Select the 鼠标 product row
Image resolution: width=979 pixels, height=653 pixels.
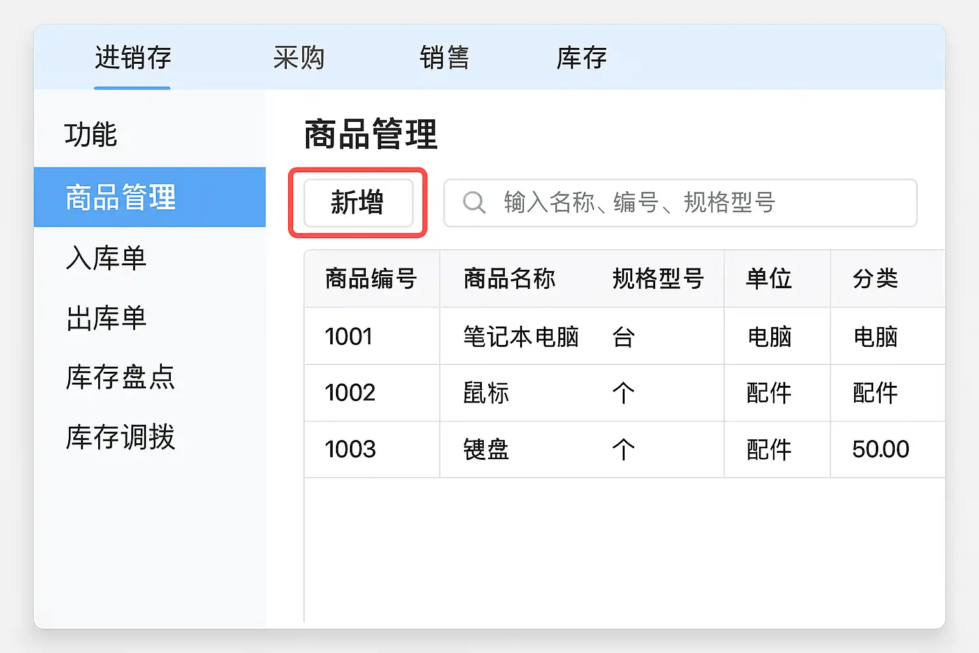486,393
